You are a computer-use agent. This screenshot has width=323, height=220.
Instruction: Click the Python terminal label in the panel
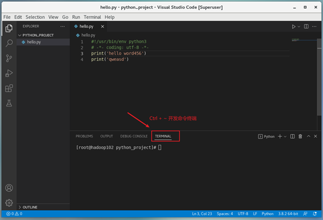[266, 137]
